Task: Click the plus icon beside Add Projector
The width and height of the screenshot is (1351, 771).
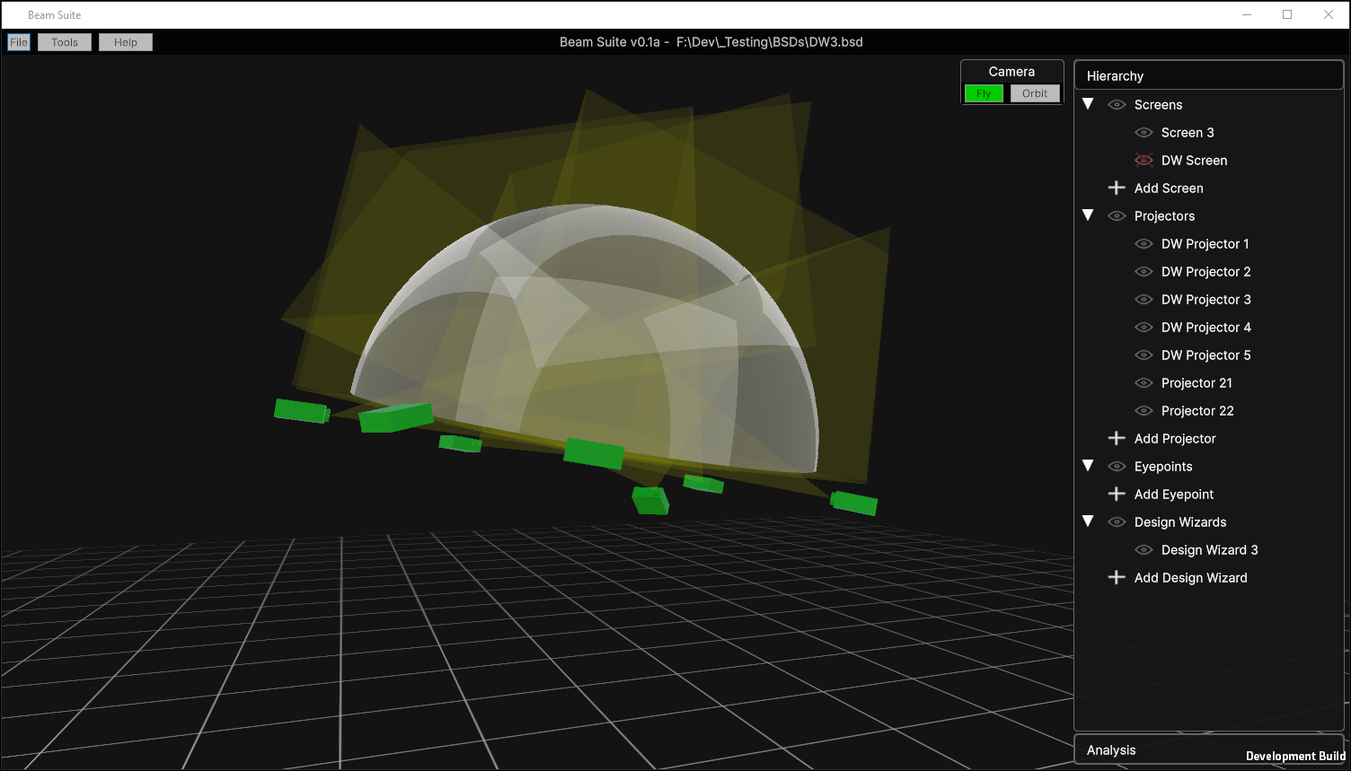Action: tap(1117, 438)
